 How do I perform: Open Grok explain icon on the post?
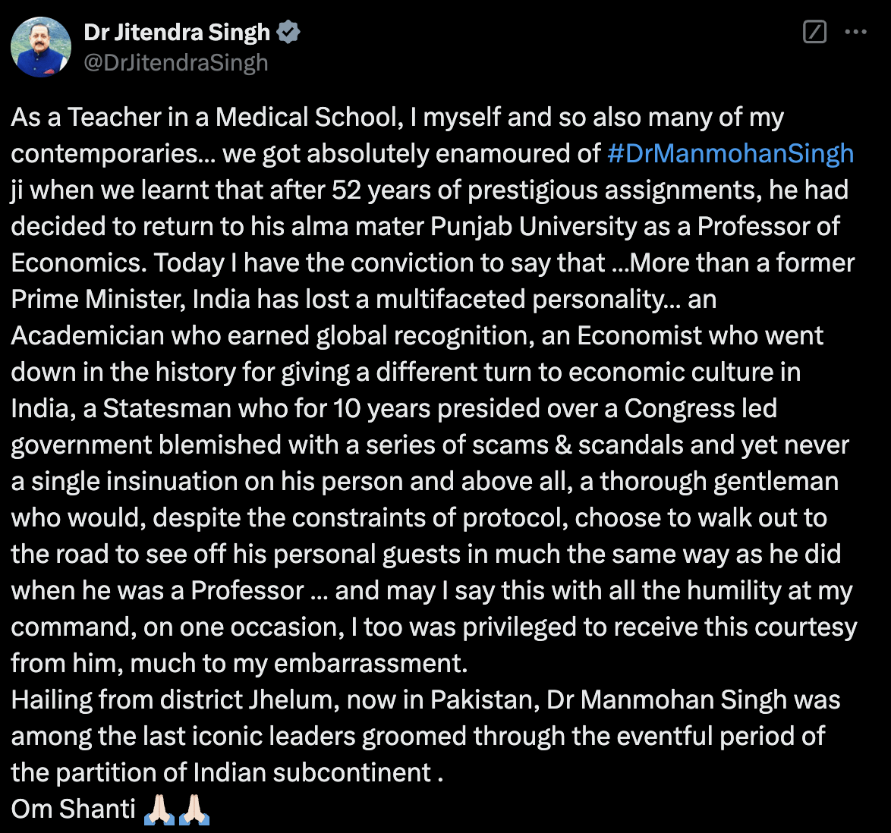(x=814, y=32)
